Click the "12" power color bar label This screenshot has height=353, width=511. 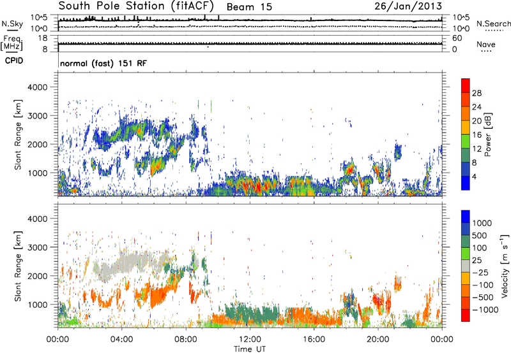(x=477, y=149)
